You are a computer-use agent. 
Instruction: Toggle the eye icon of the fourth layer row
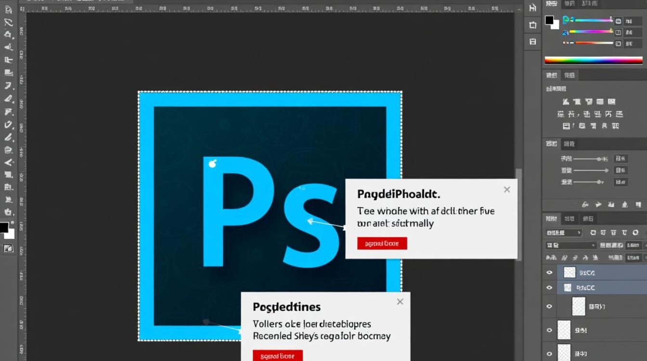(549, 330)
